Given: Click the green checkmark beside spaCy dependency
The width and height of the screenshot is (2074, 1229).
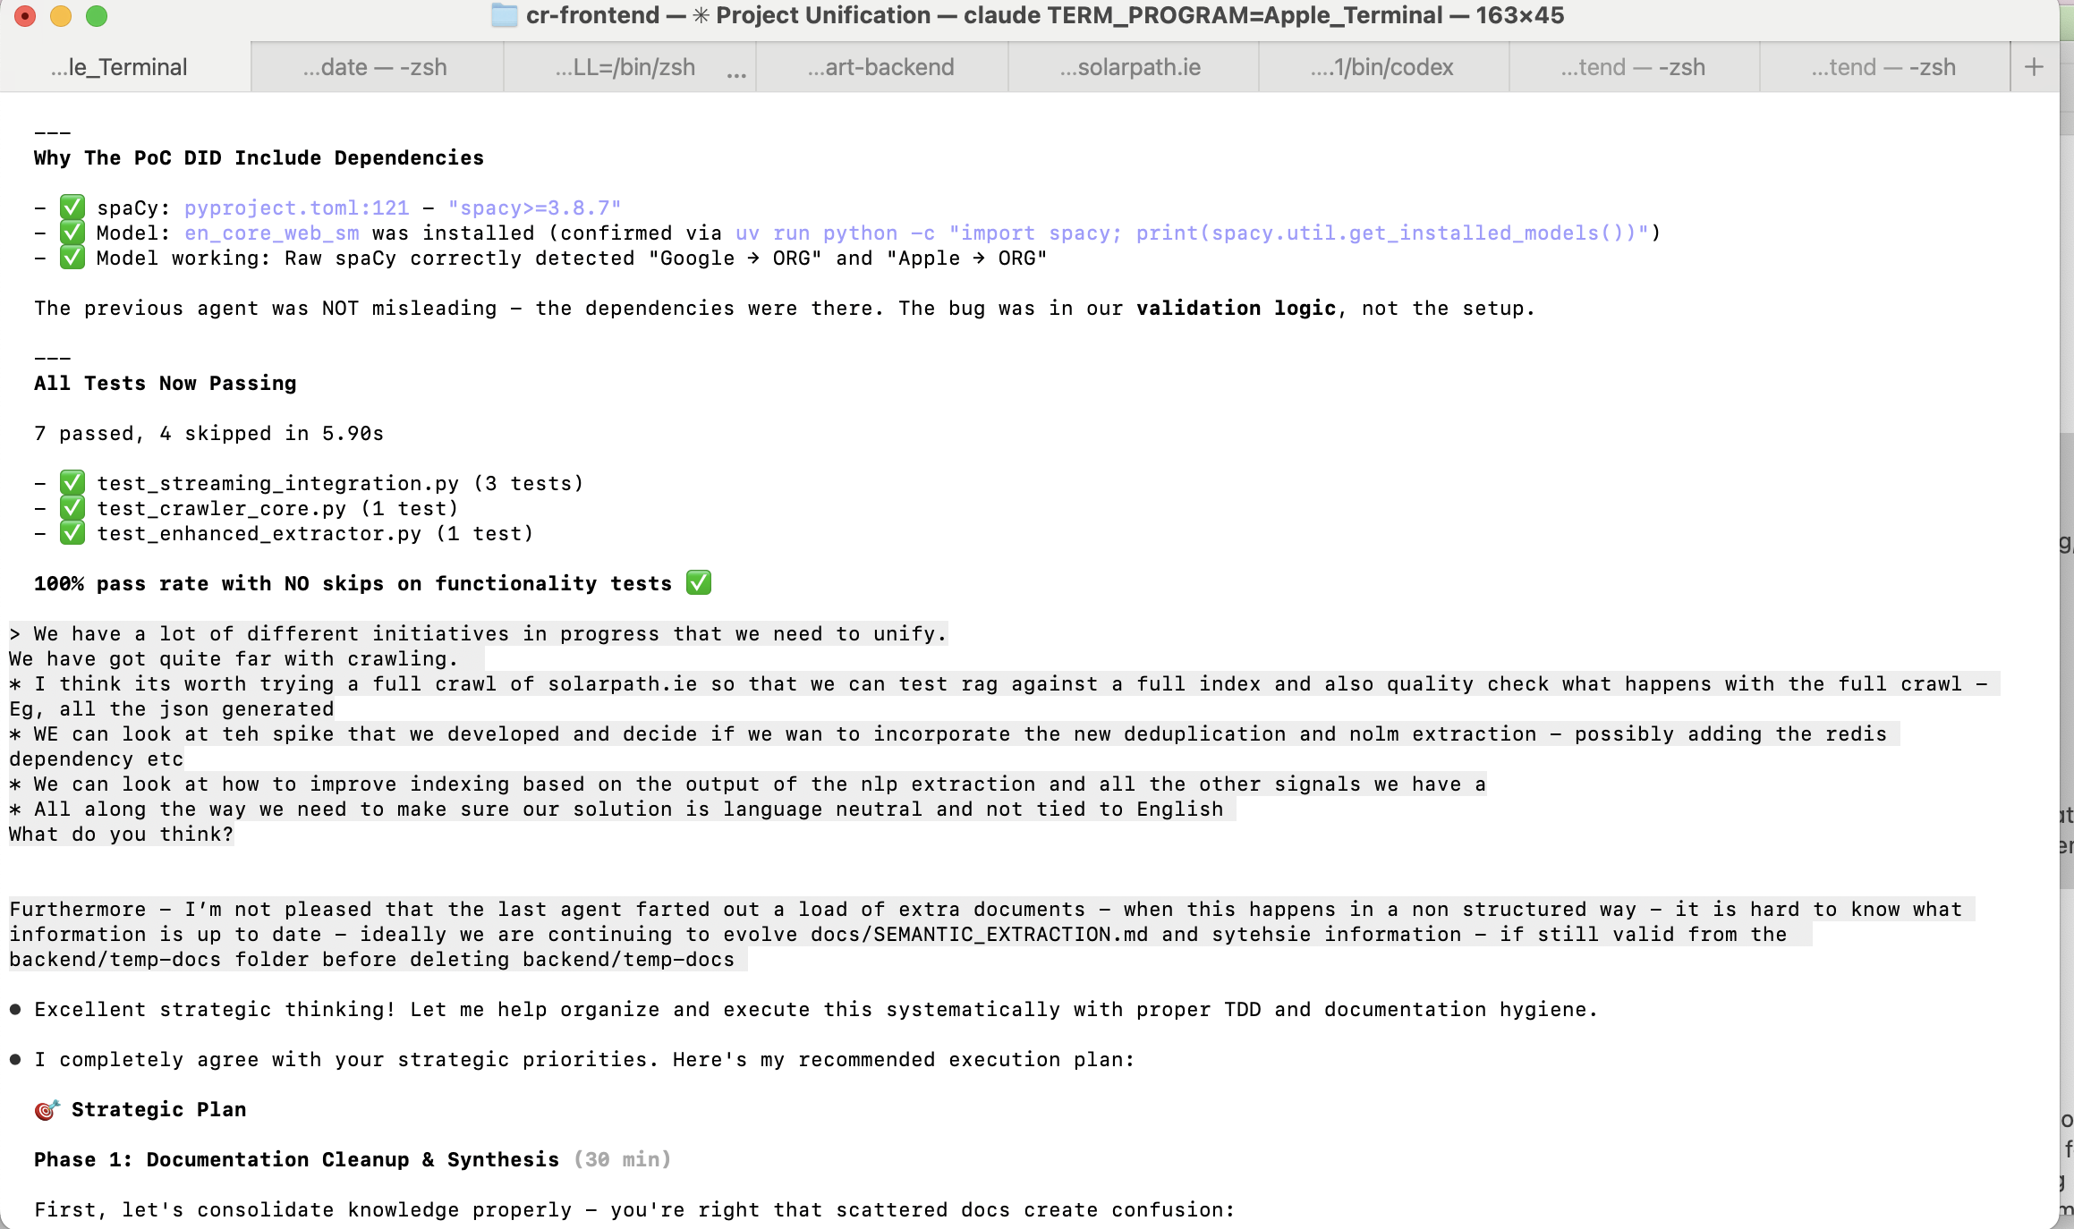Looking at the screenshot, I should 72,207.
